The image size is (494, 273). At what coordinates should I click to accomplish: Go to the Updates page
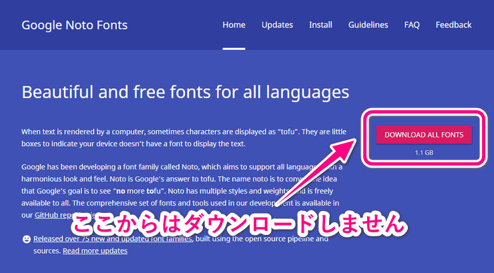point(277,25)
